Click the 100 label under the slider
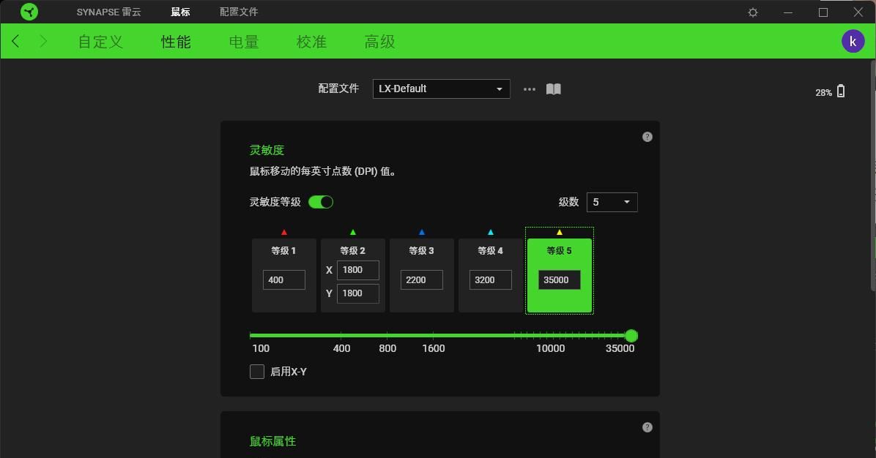Image resolution: width=876 pixels, height=458 pixels. click(261, 349)
